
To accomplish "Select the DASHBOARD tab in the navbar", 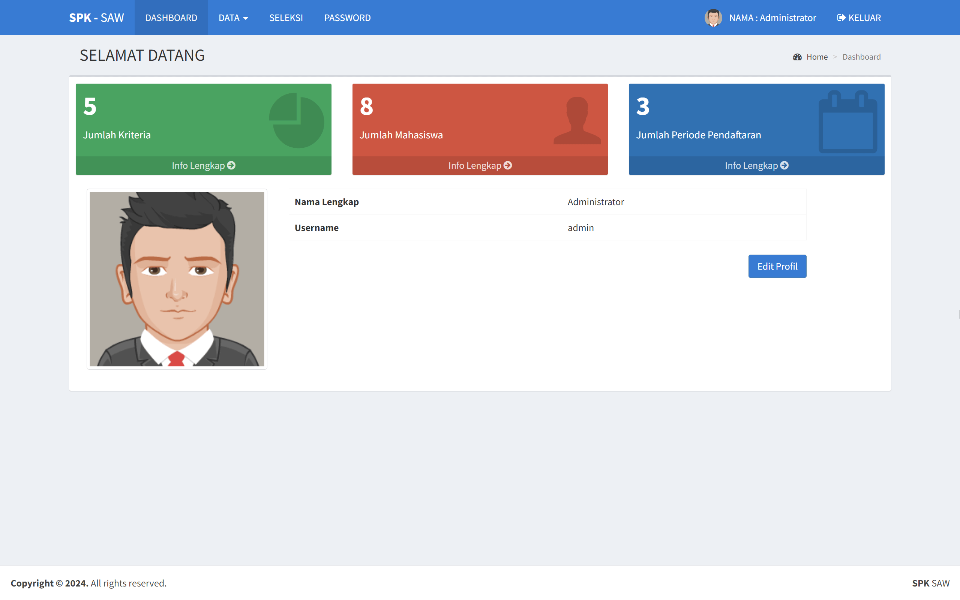I will (171, 18).
